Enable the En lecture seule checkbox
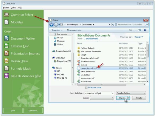 coord(86,88)
